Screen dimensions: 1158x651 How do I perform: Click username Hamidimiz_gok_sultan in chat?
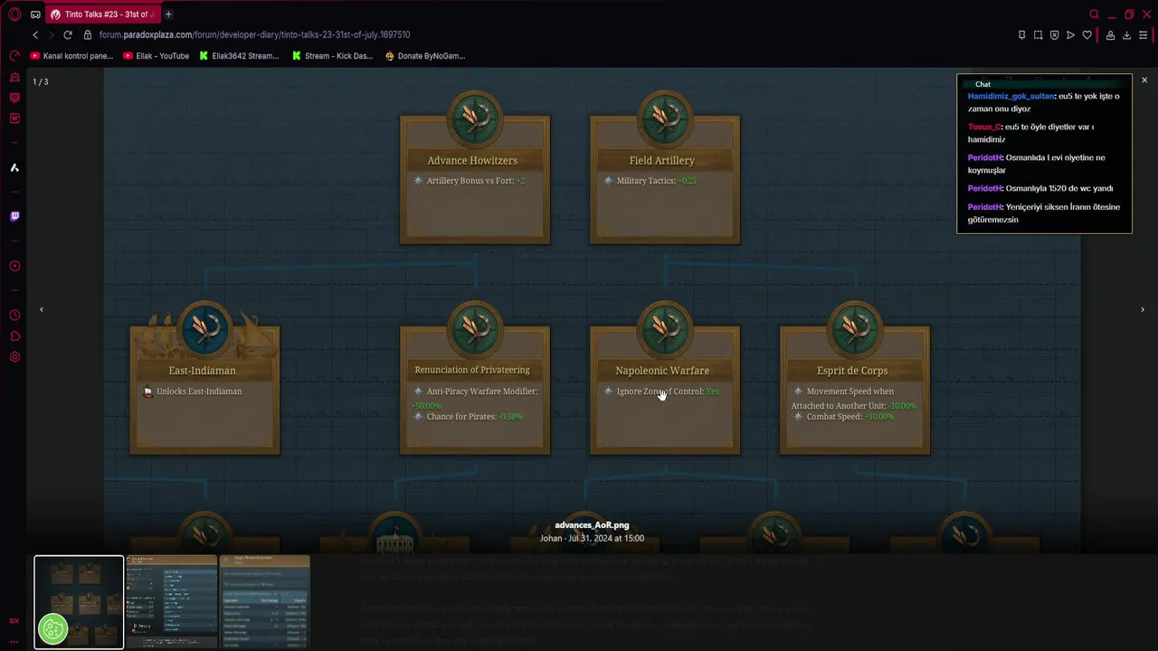coord(1011,96)
